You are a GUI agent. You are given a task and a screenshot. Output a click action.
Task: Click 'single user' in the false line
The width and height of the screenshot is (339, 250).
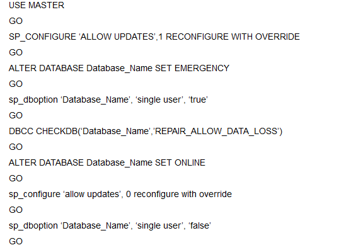click(x=159, y=226)
